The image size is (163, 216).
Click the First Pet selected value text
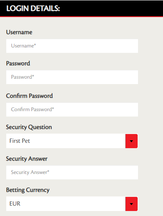point(20,141)
